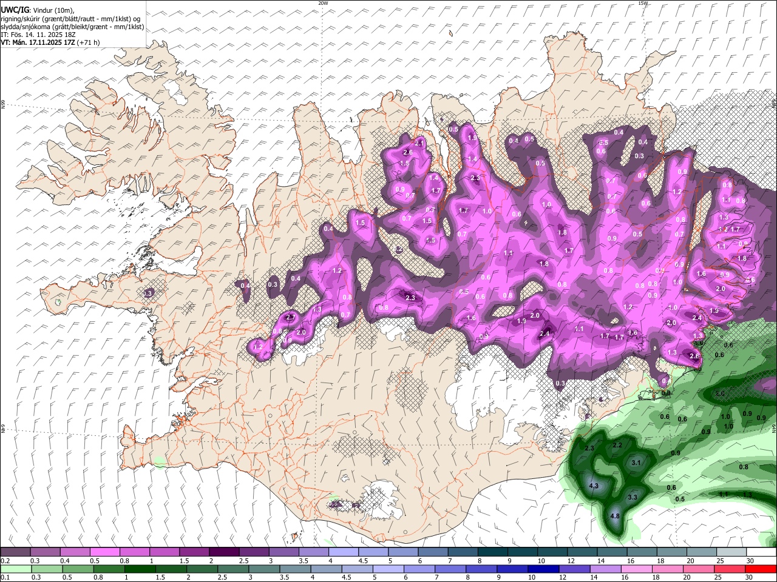Click the "UWC/IG: Vindur (10m)" title text
The width and height of the screenshot is (777, 582).
(38, 10)
